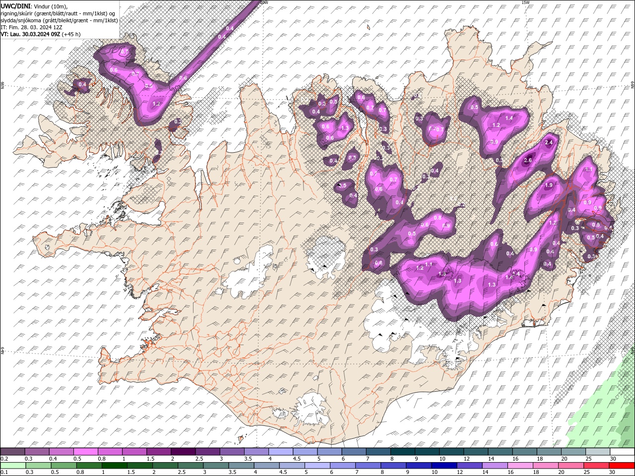The image size is (635, 476).
Task: Click the '12' label in the lower legend row
Action: point(460,473)
